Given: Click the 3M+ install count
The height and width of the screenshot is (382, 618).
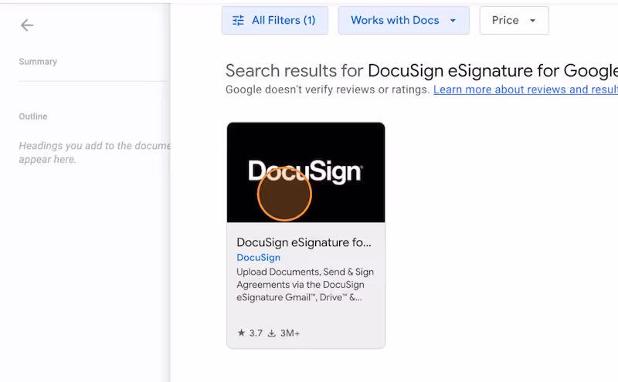Looking at the screenshot, I should point(290,333).
